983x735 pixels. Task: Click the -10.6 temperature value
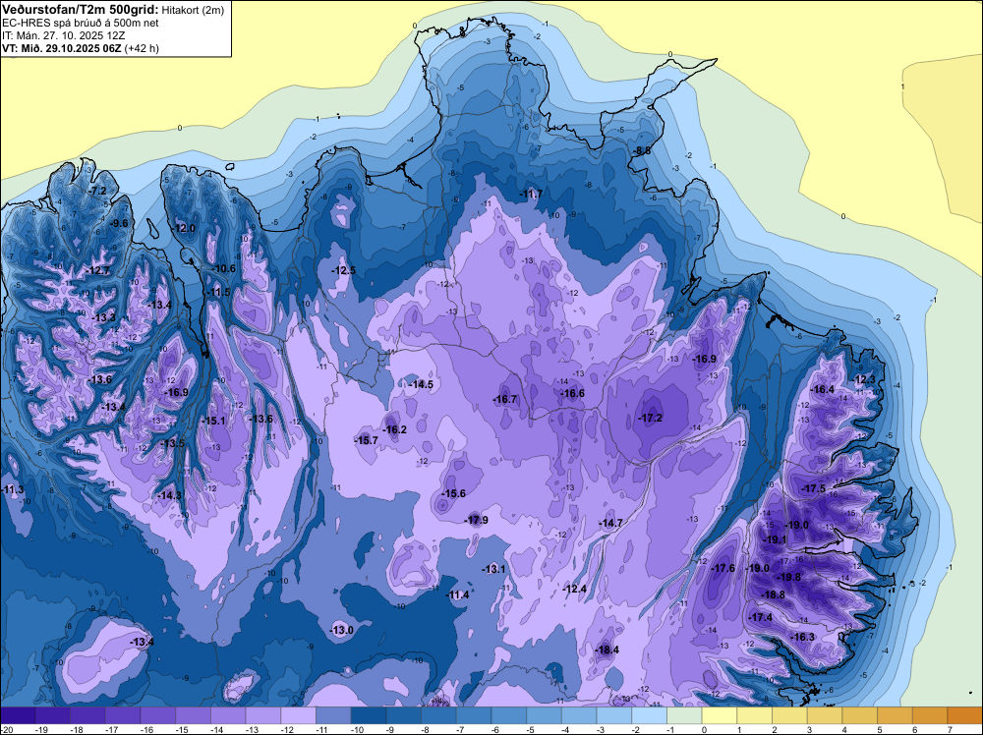pyautogui.click(x=223, y=269)
